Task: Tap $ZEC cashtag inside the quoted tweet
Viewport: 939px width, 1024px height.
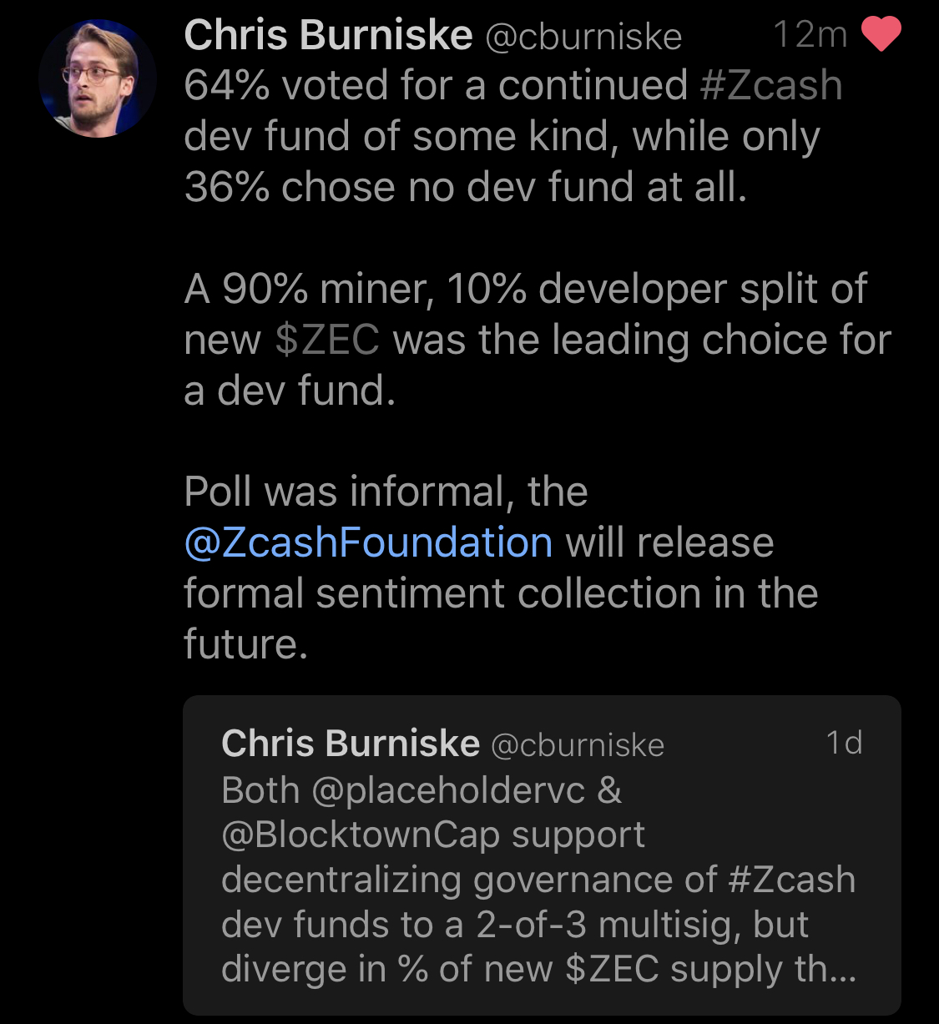Action: 612,970
